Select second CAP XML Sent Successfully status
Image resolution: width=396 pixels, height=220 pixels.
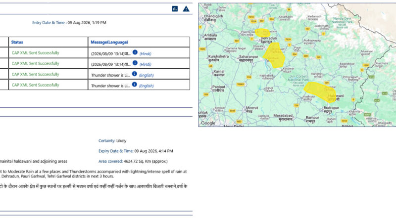point(35,63)
